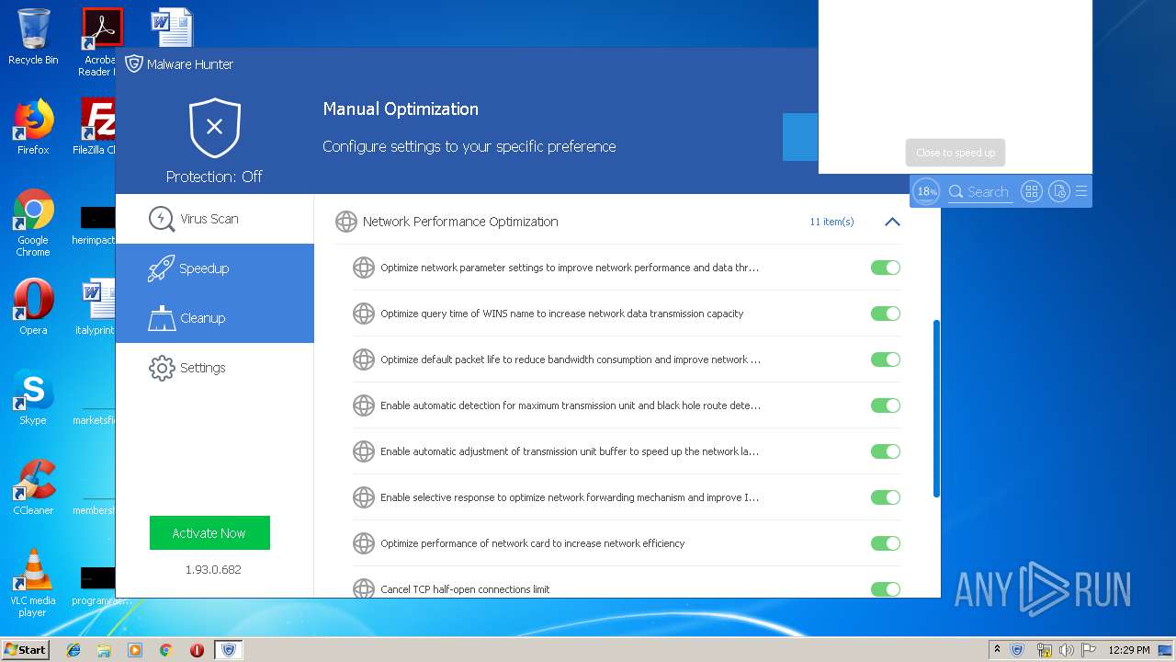This screenshot has height=662, width=1176.
Task: Open the hamburger menu in floating widget
Action: click(1081, 191)
